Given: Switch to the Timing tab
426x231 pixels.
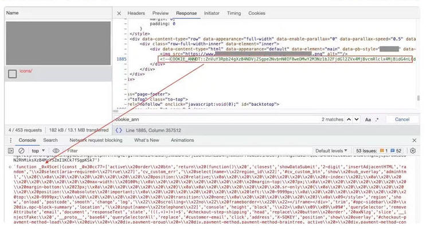Looking at the screenshot, I should point(234,13).
